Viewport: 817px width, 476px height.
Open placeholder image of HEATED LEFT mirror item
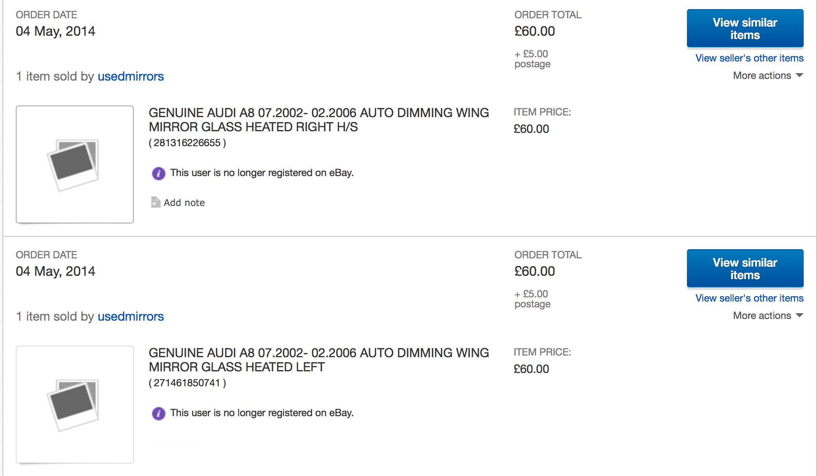pos(75,405)
